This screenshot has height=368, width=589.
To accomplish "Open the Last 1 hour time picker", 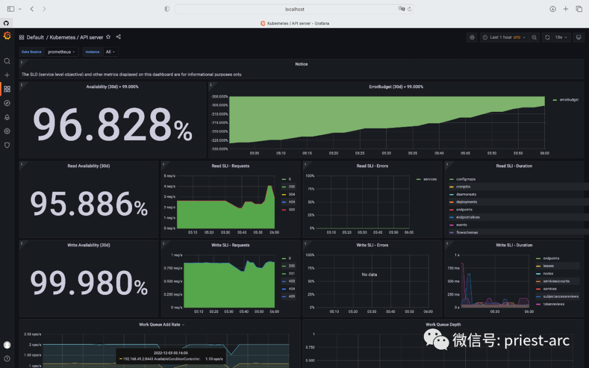I will pos(504,37).
